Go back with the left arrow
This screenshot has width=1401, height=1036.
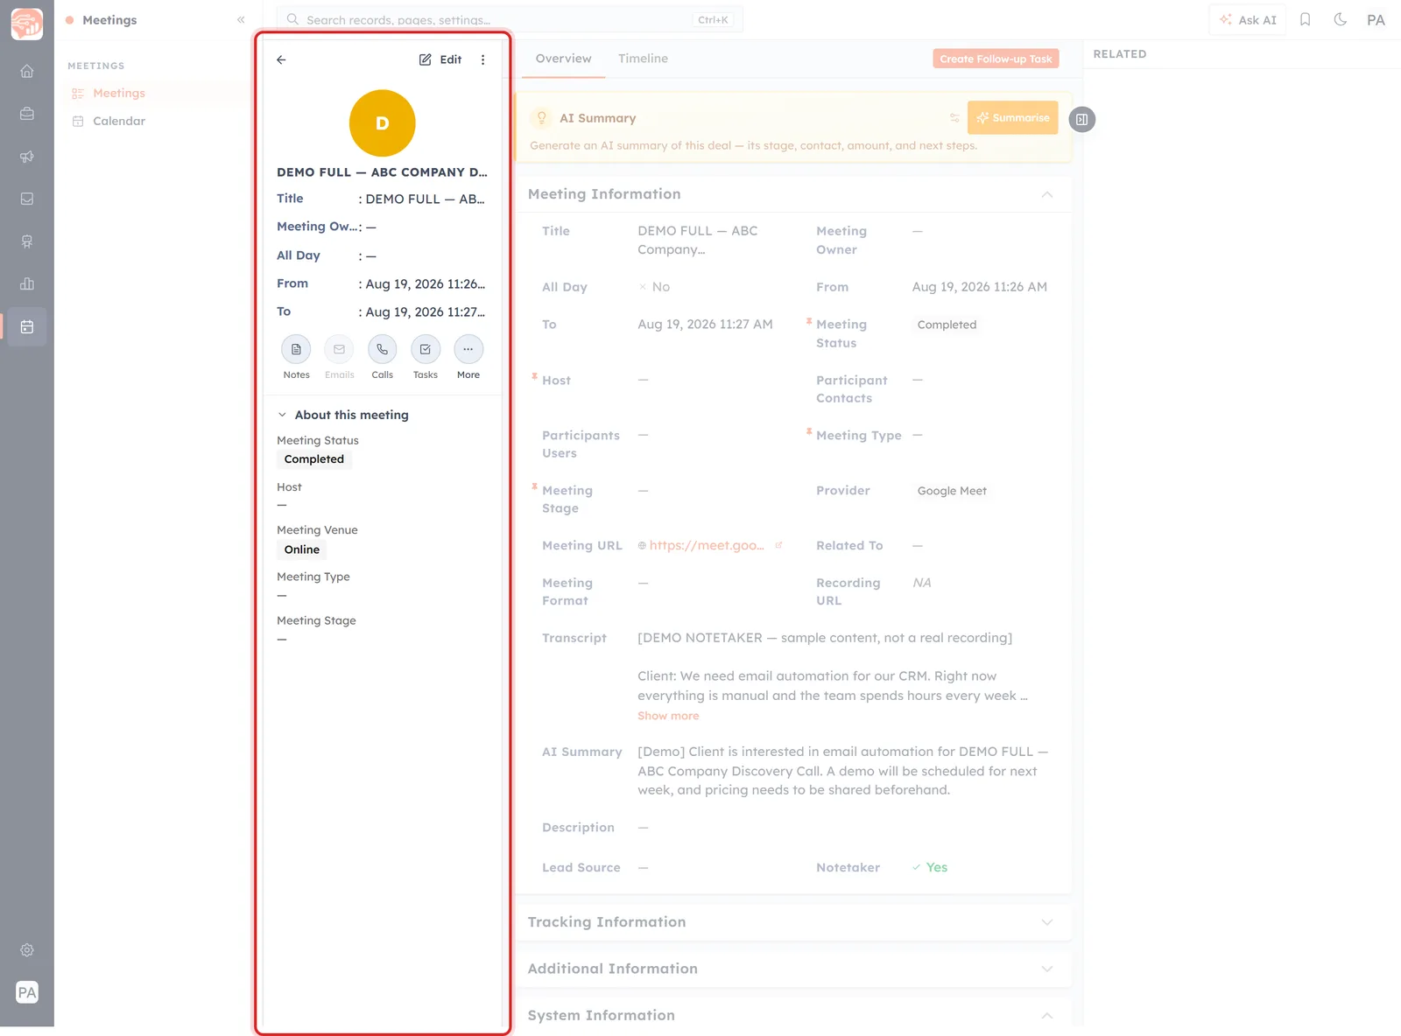pos(281,59)
